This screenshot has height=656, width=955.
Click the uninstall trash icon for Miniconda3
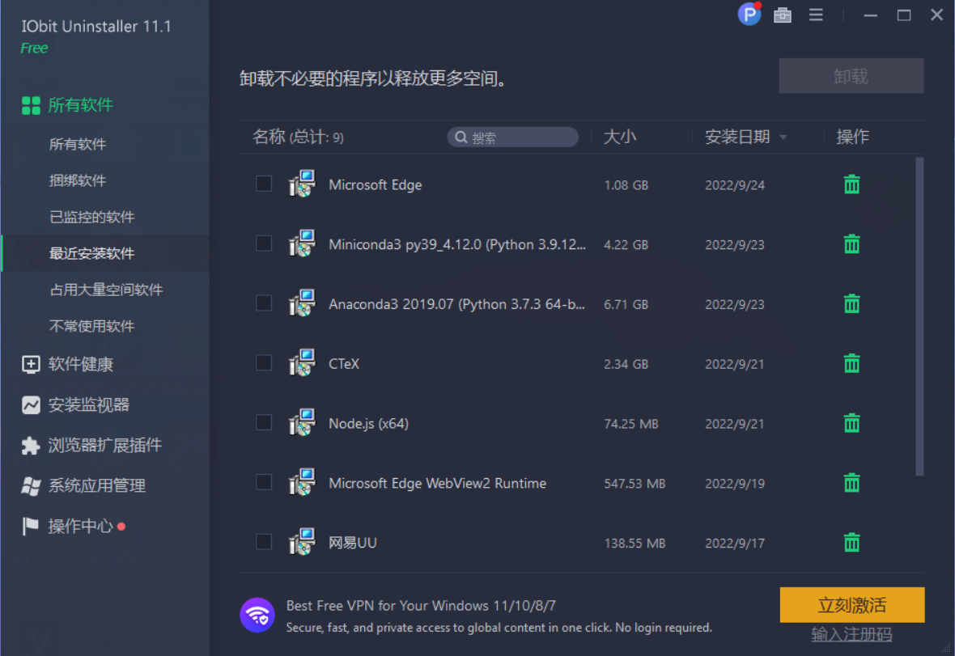click(x=851, y=244)
